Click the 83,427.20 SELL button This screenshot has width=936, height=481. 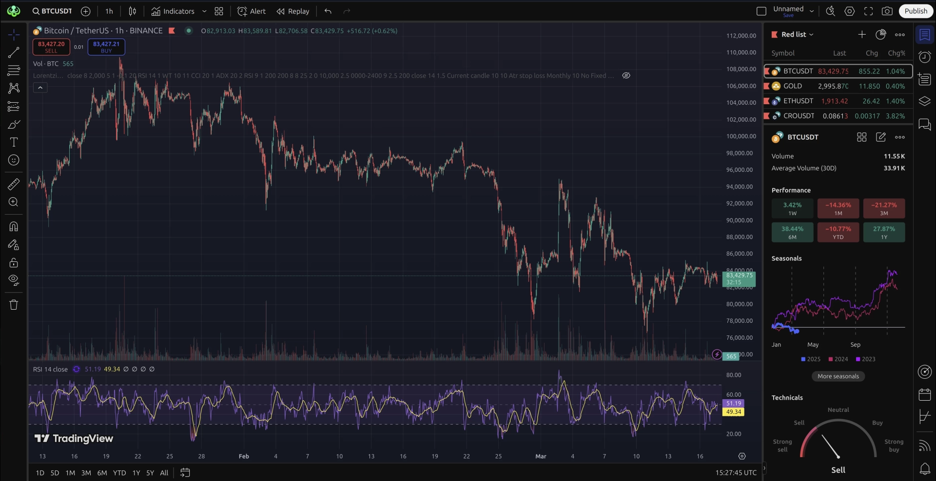coord(51,47)
